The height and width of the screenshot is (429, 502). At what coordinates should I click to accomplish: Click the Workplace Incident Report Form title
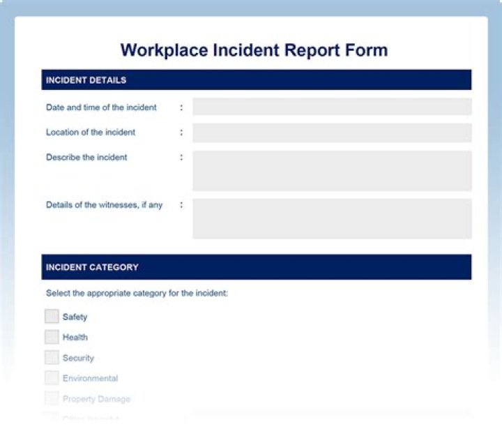click(254, 50)
